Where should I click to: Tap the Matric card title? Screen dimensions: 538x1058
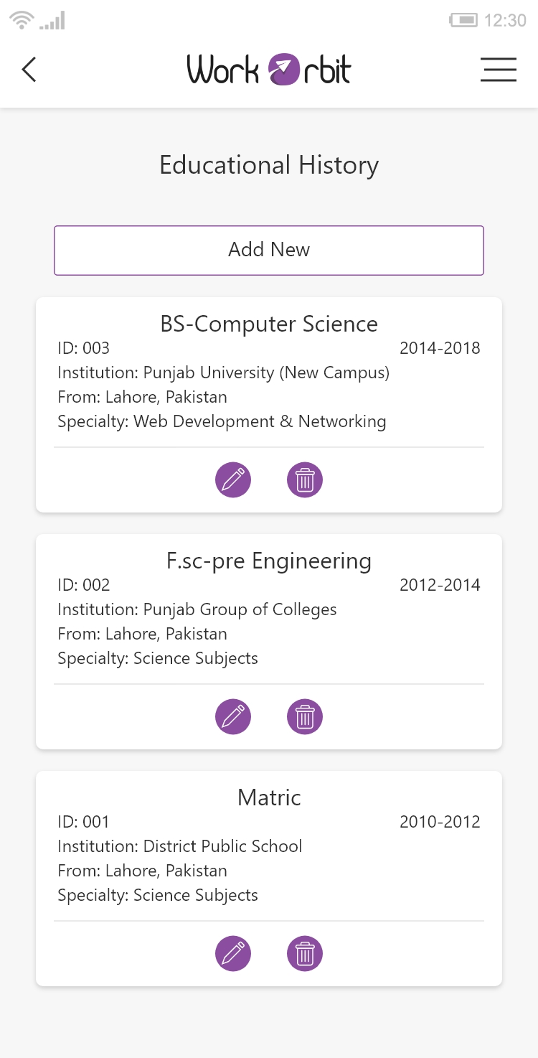tap(269, 797)
